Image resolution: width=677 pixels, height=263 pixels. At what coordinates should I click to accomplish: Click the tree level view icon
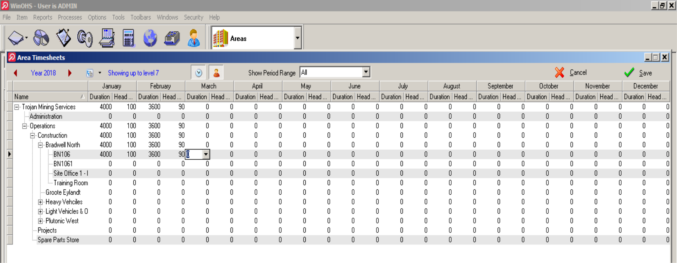[x=90, y=73]
